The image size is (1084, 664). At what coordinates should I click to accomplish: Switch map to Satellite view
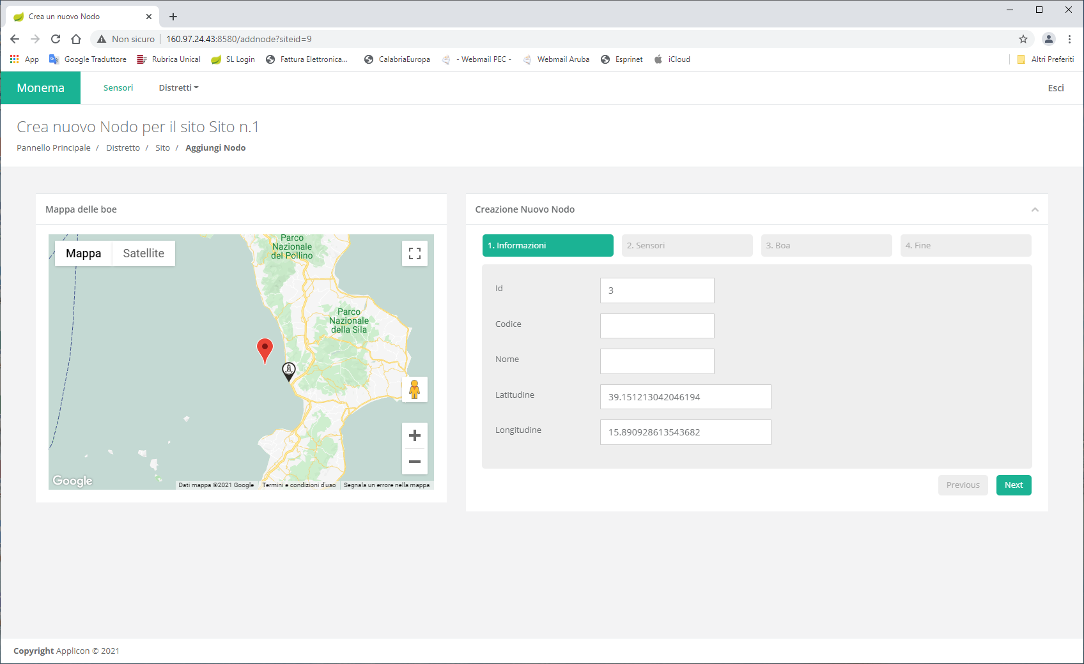tap(143, 253)
